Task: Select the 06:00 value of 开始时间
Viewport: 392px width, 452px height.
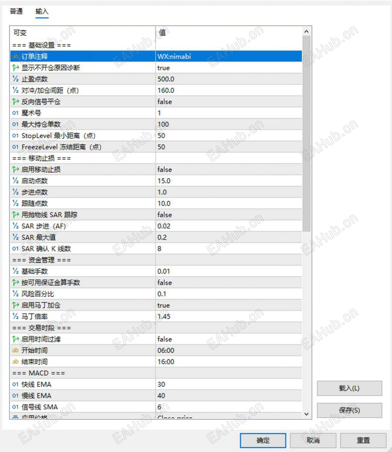Action: tap(229, 350)
